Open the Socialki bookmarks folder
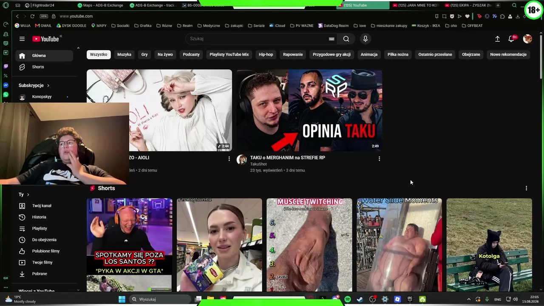 coord(120,25)
